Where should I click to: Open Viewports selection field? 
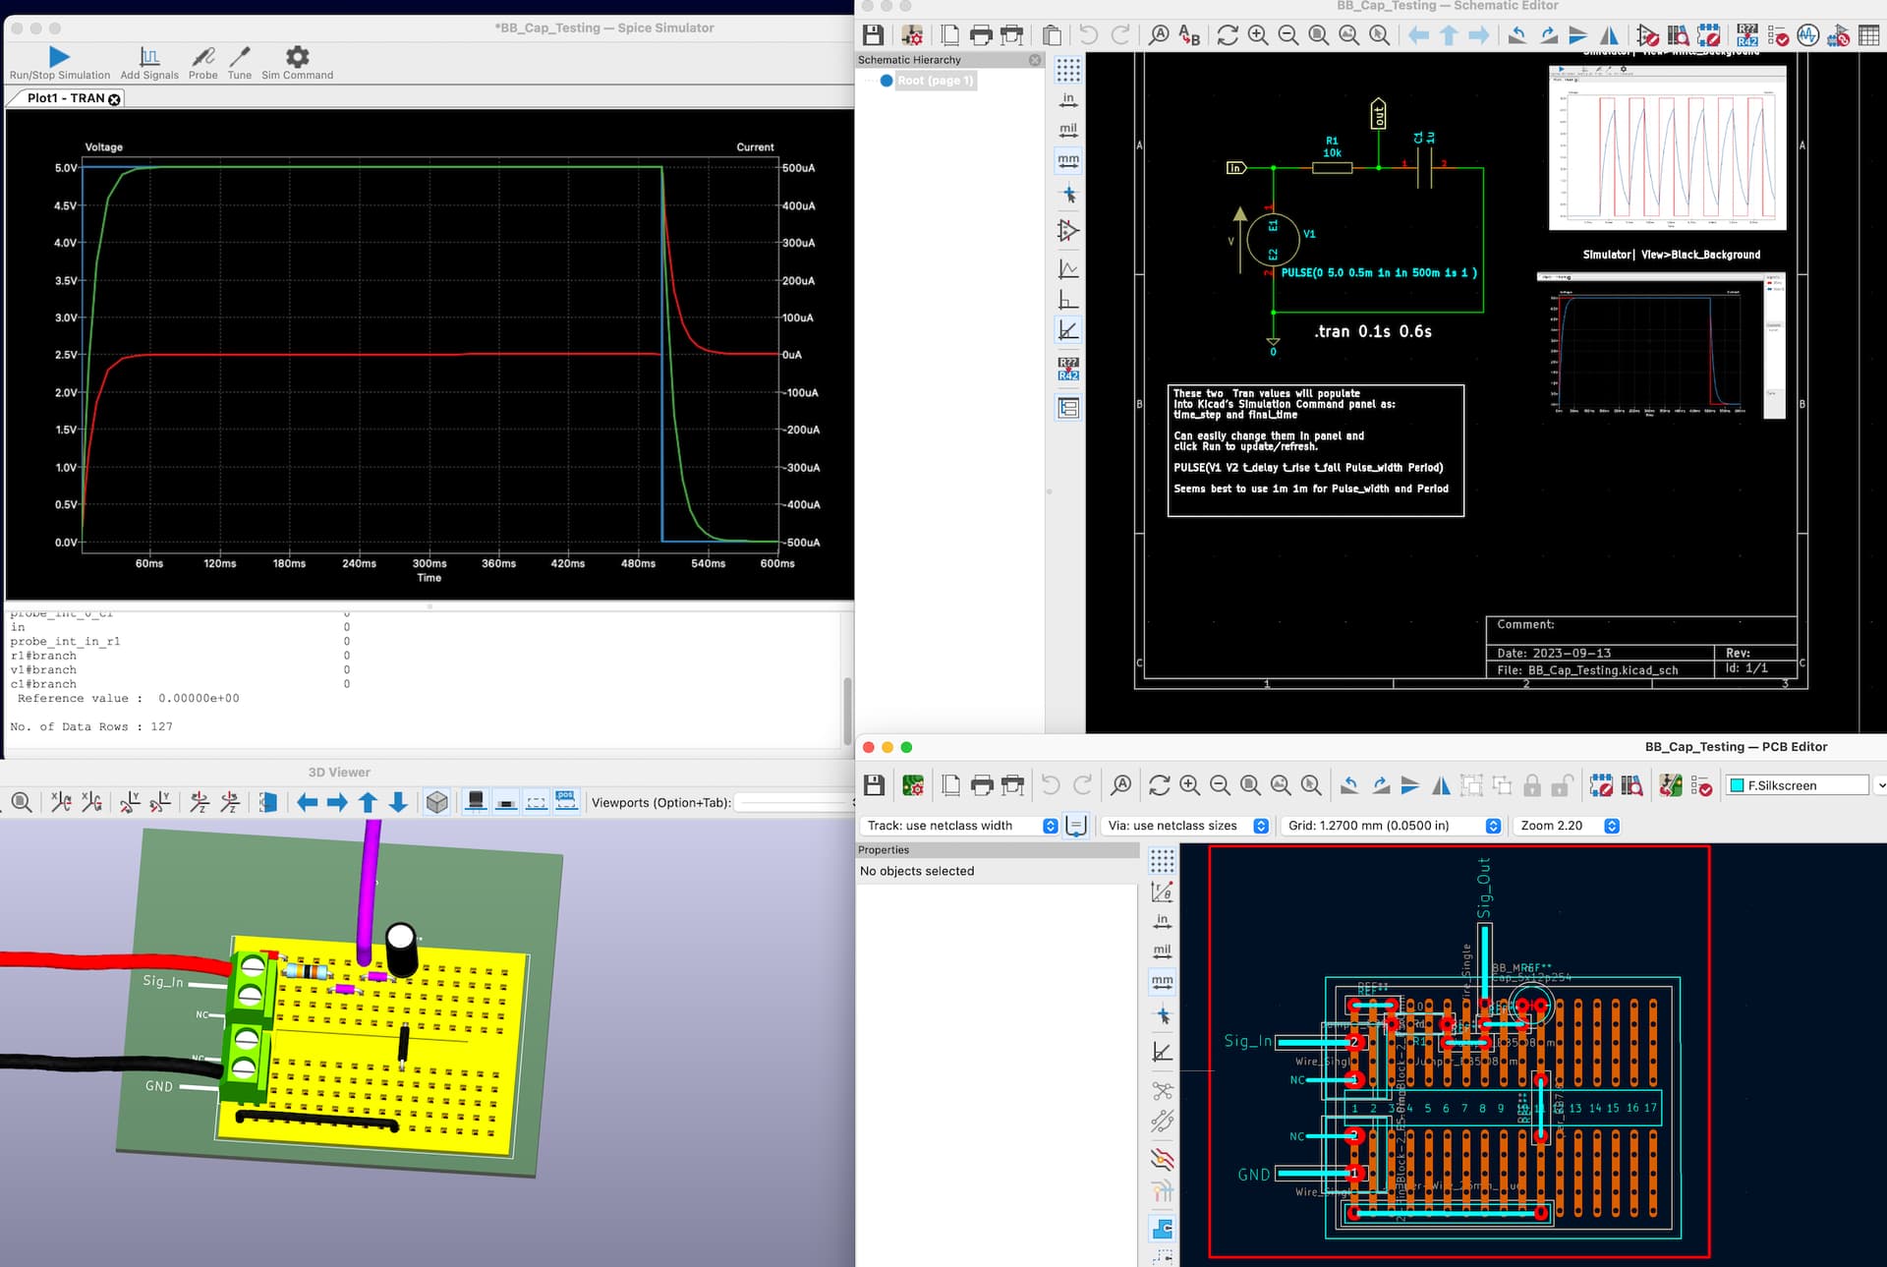pyautogui.click(x=791, y=803)
